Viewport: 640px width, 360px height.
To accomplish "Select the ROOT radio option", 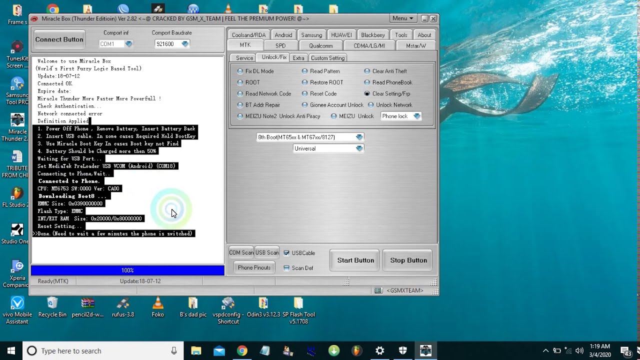I will (x=248, y=82).
